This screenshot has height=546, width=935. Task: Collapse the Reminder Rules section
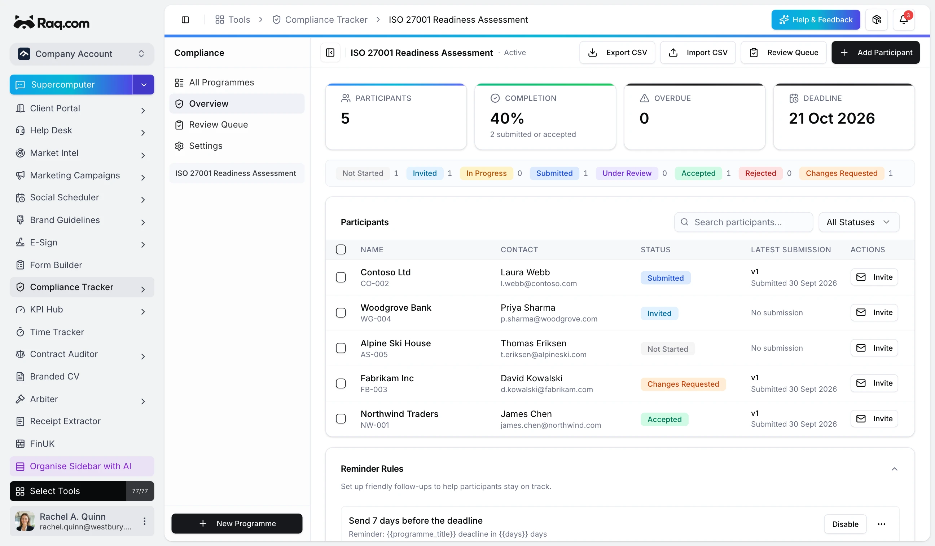[894, 469]
